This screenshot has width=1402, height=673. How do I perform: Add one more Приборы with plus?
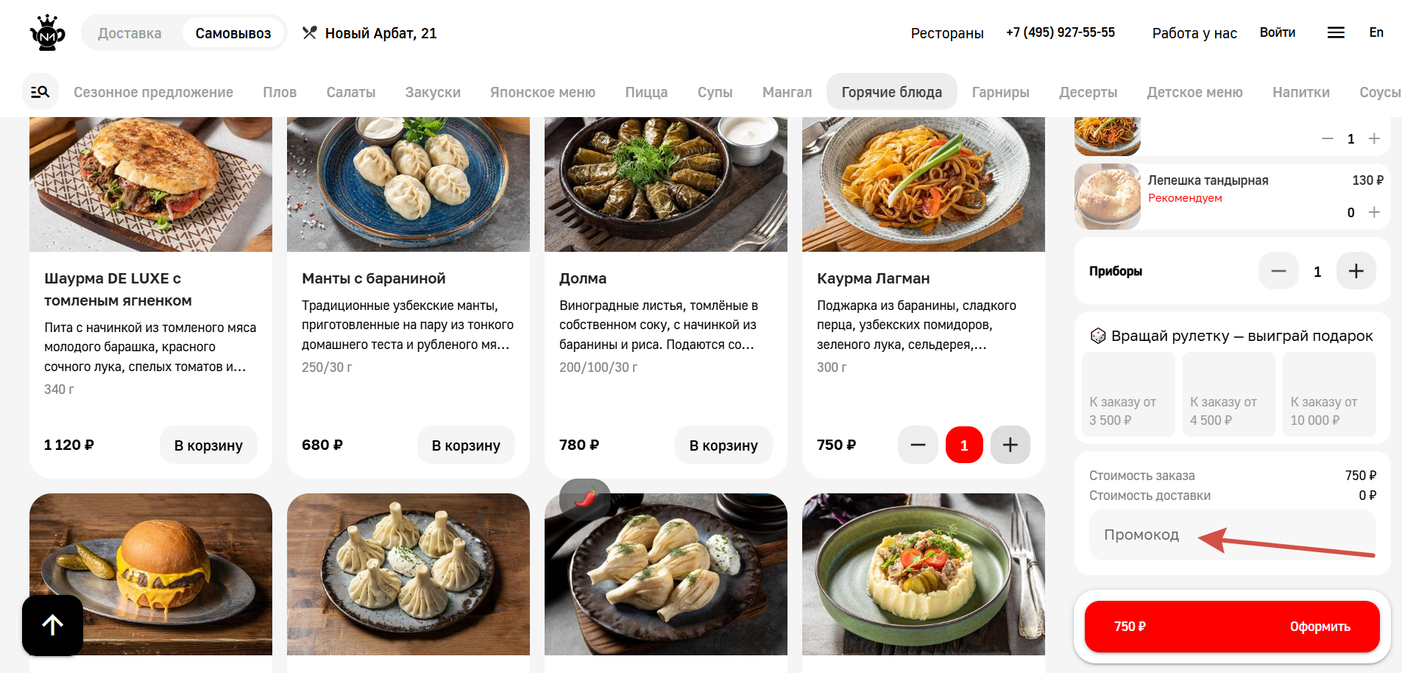tap(1356, 271)
